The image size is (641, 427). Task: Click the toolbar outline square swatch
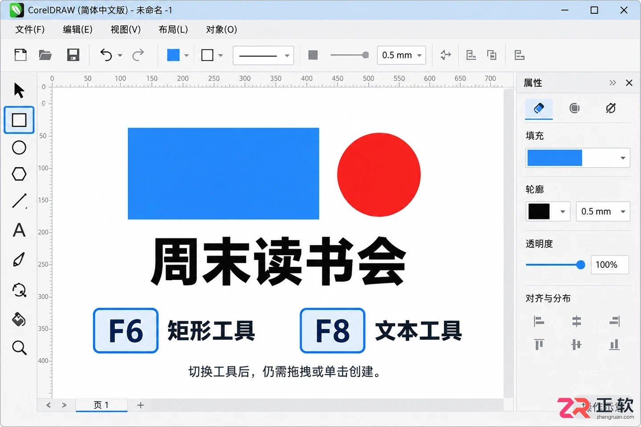207,55
